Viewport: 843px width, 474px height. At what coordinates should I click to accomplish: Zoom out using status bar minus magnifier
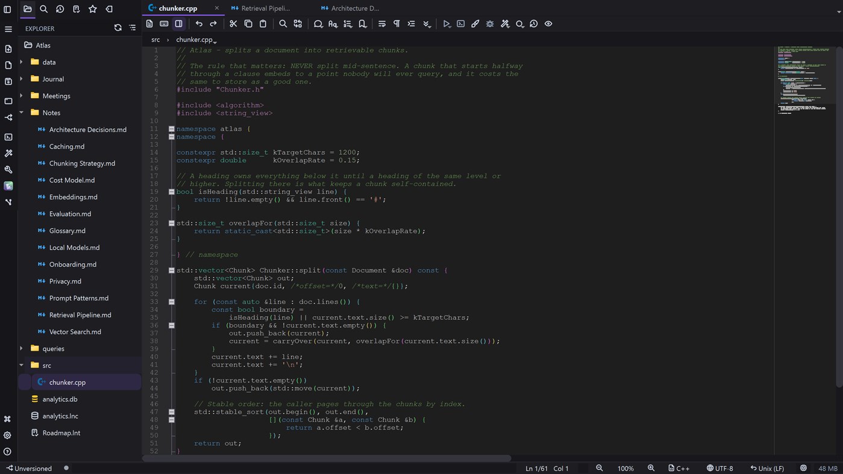pos(600,468)
